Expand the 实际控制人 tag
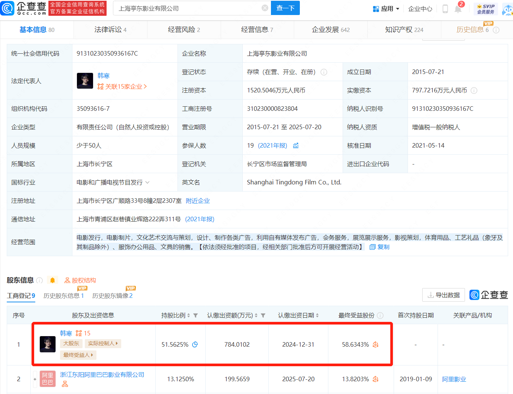Screen dimensions: 513x394 [x=103, y=344]
